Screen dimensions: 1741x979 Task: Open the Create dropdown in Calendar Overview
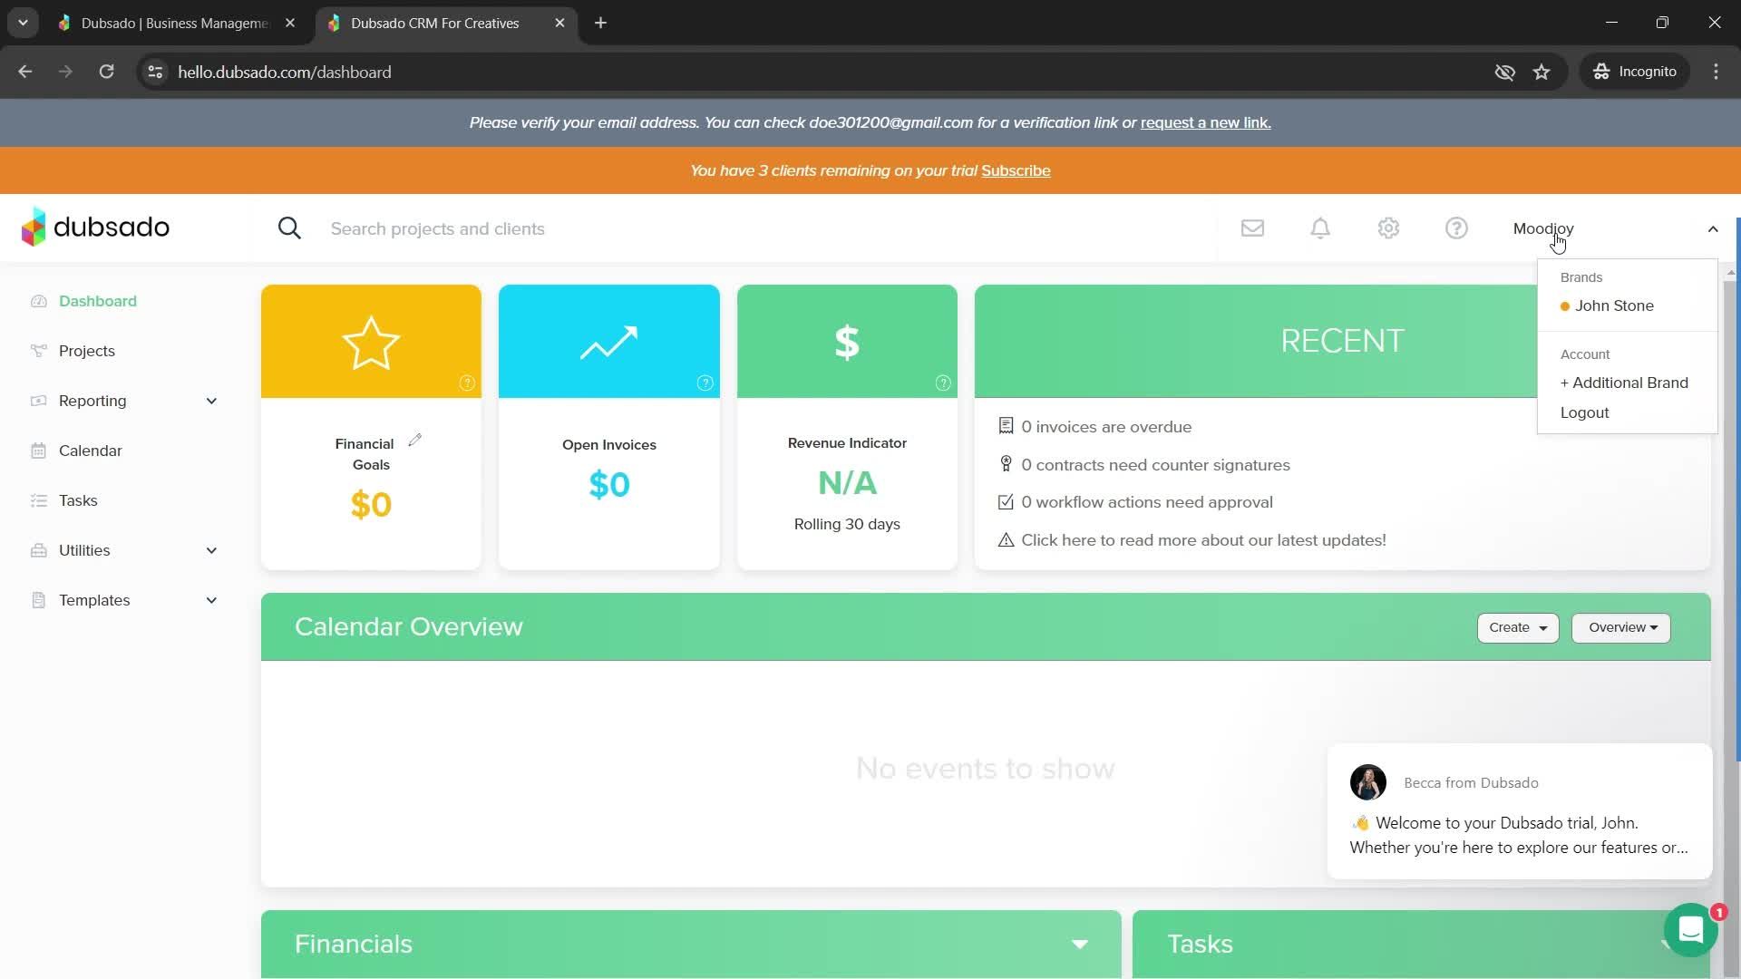[1518, 627]
